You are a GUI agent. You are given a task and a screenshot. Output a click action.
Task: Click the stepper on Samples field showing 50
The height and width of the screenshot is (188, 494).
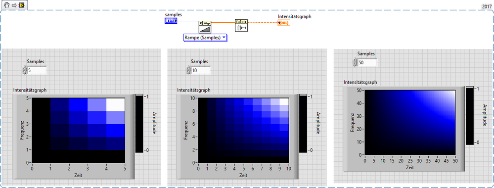(356, 62)
